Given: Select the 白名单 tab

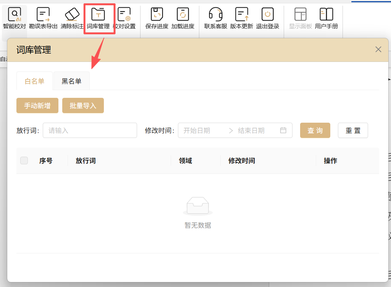Looking at the screenshot, I should tap(34, 81).
